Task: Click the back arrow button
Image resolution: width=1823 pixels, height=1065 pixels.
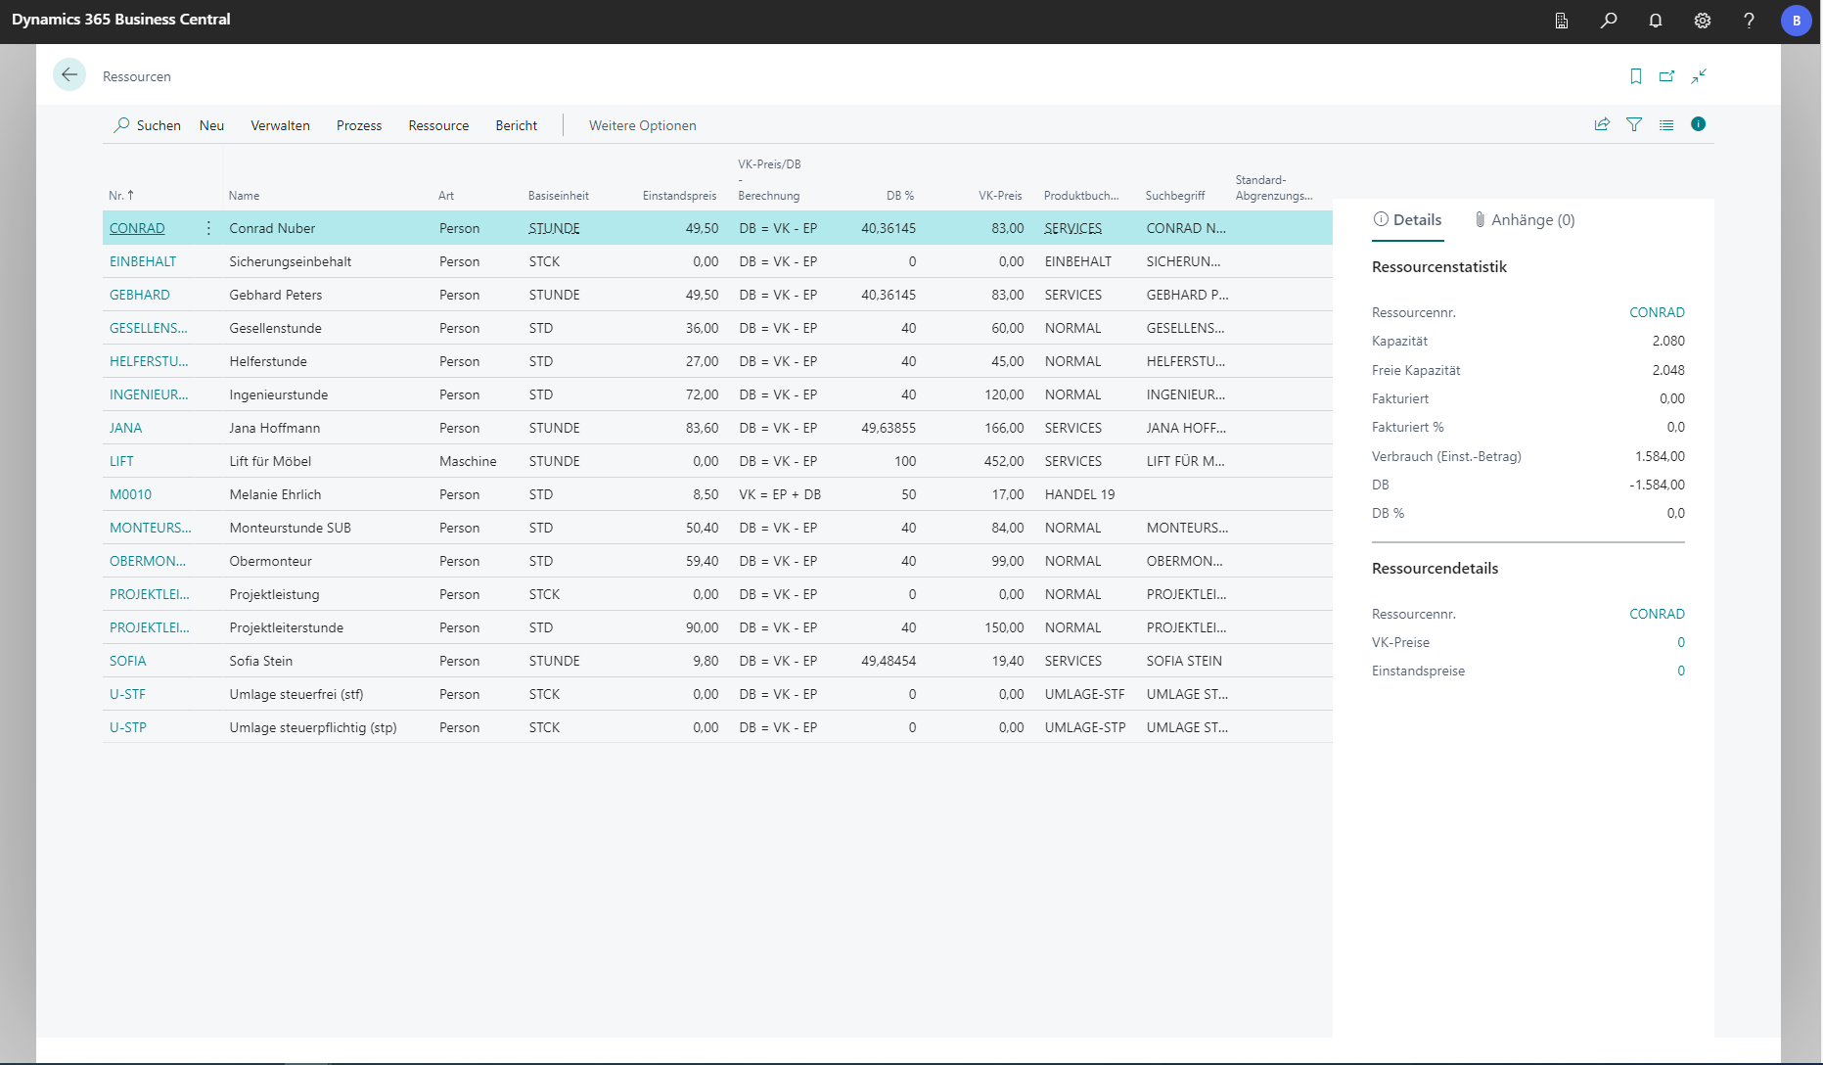Action: (69, 75)
